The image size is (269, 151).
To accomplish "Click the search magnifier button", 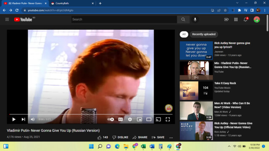I will [183, 20].
